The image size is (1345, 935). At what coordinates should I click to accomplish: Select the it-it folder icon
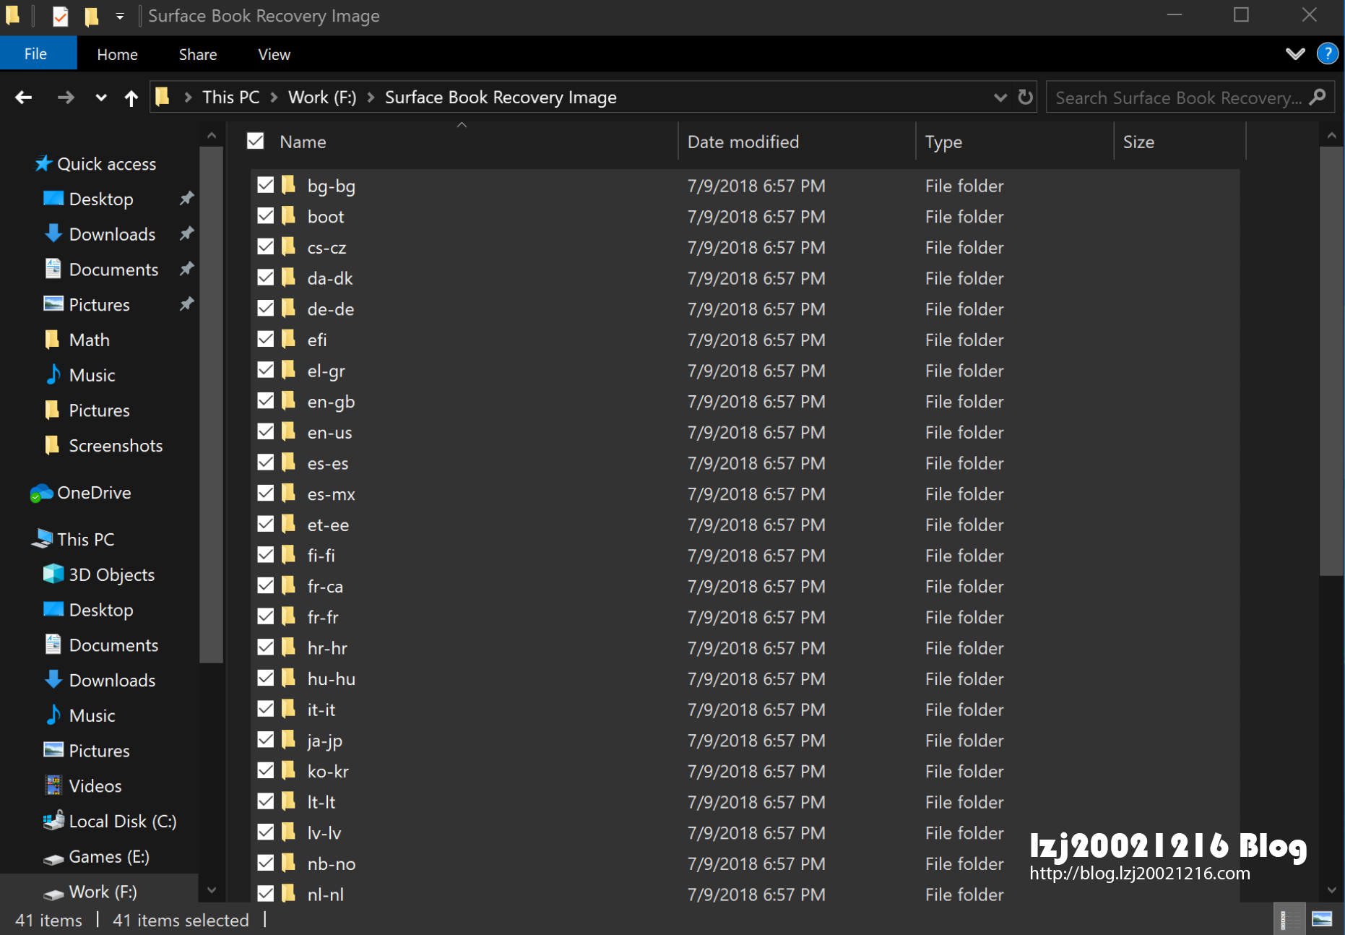pyautogui.click(x=289, y=709)
